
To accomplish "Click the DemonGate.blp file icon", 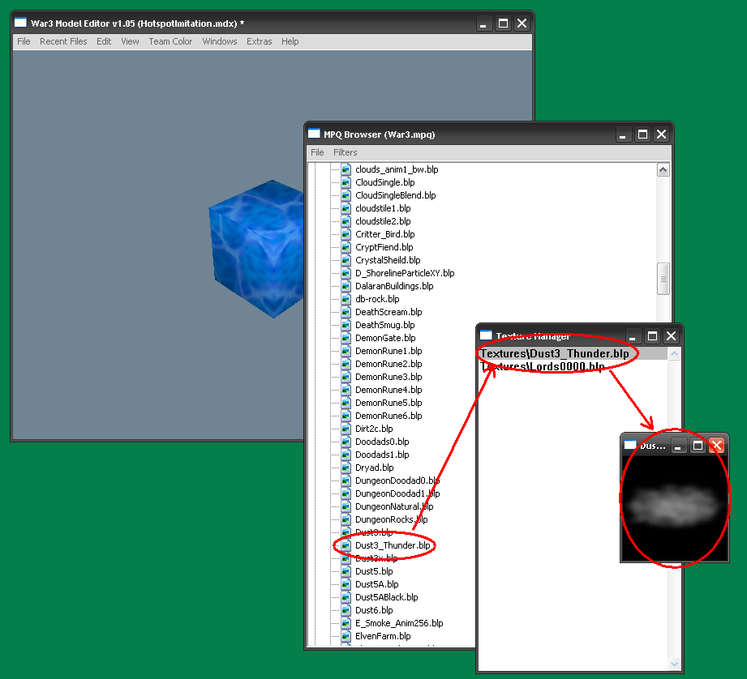I will tap(346, 338).
